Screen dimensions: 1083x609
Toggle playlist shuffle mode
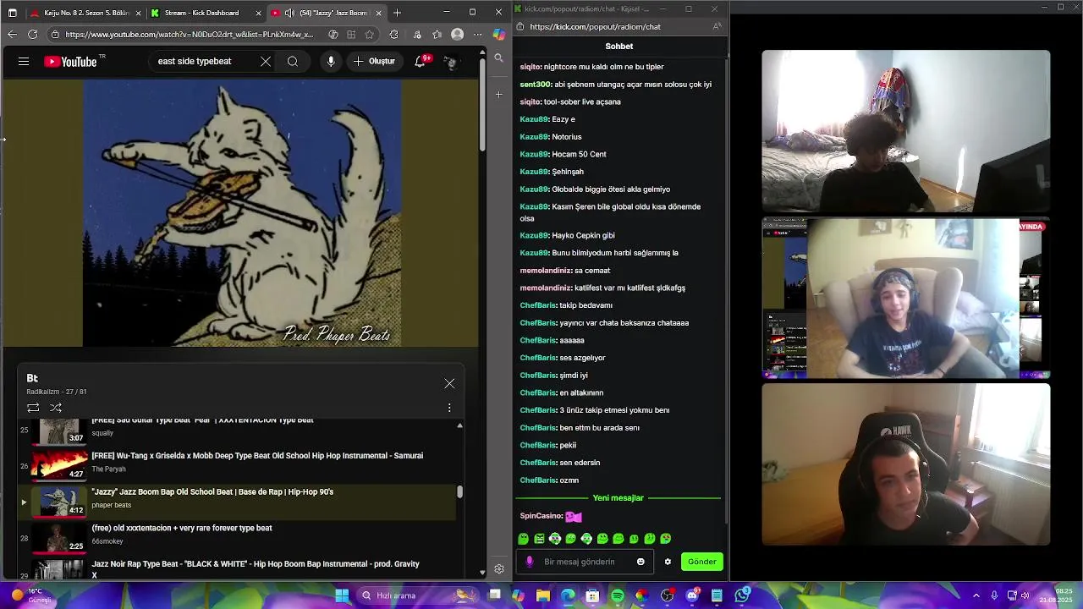[x=56, y=408]
